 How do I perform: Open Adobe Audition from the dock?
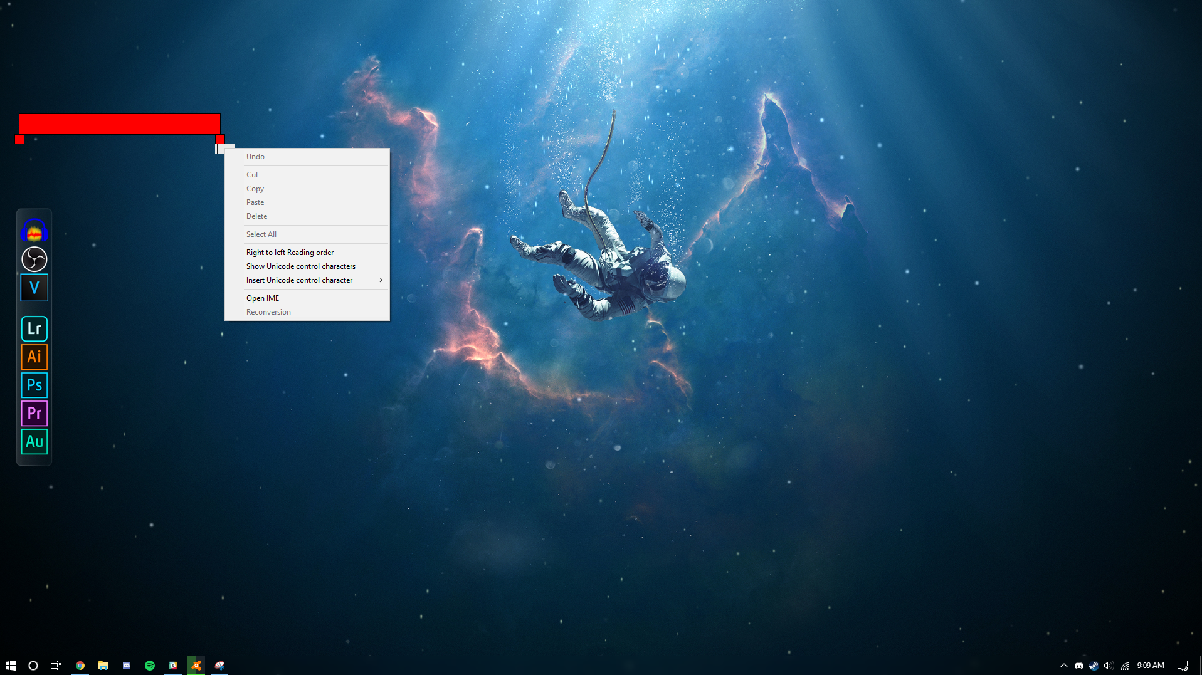click(x=34, y=441)
